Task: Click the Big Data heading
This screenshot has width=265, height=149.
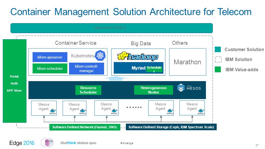Action: [x=141, y=43]
